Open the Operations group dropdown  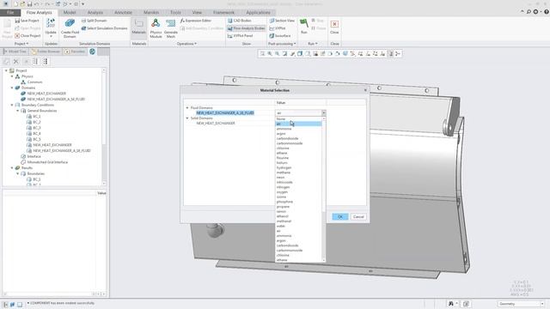click(187, 44)
